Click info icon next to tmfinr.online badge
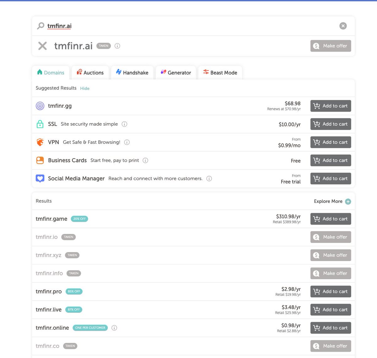Image resolution: width=377 pixels, height=358 pixels. [114, 328]
